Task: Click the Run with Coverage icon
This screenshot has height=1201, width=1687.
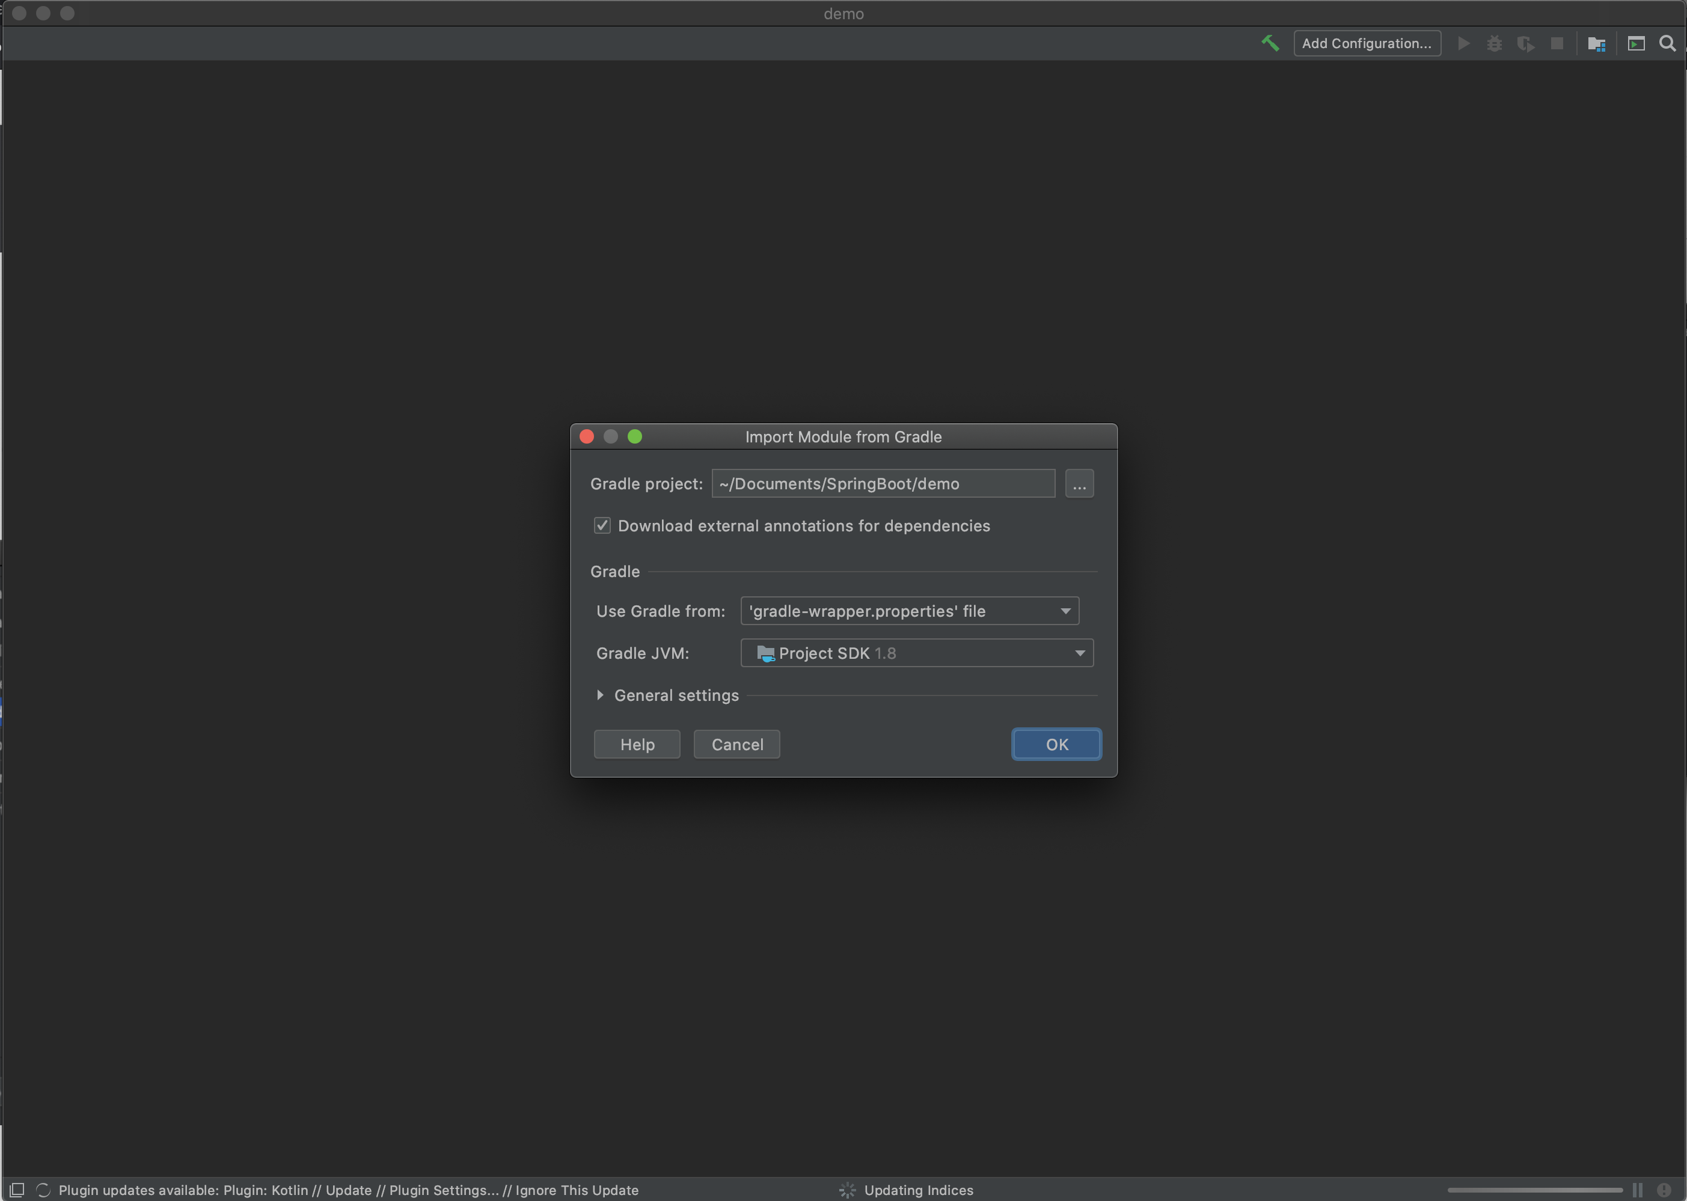Action: pyautogui.click(x=1525, y=44)
